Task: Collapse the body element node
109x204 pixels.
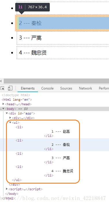Action: (x=3, y=109)
